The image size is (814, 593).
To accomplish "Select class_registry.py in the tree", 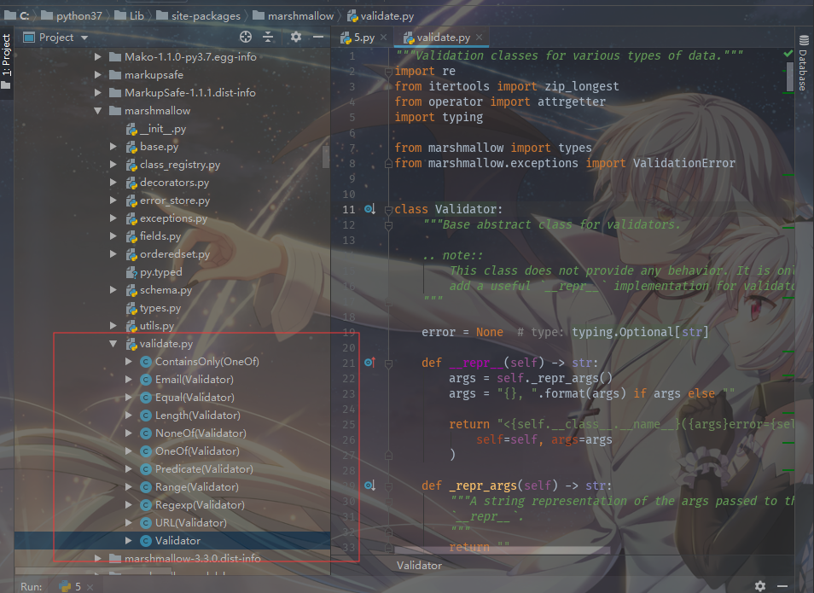I will 180,165.
